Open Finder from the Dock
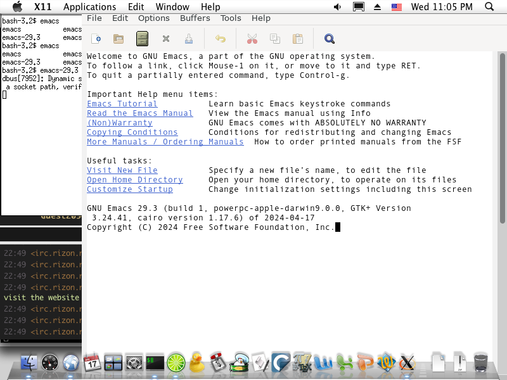 click(29, 362)
